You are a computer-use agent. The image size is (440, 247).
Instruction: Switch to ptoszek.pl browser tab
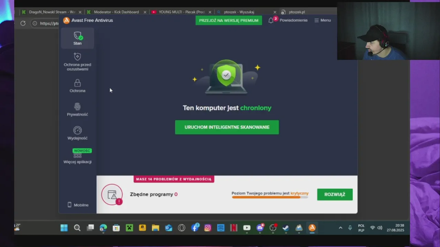[x=297, y=12]
